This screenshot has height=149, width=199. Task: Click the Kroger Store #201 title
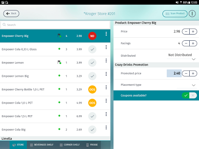coord(99,14)
